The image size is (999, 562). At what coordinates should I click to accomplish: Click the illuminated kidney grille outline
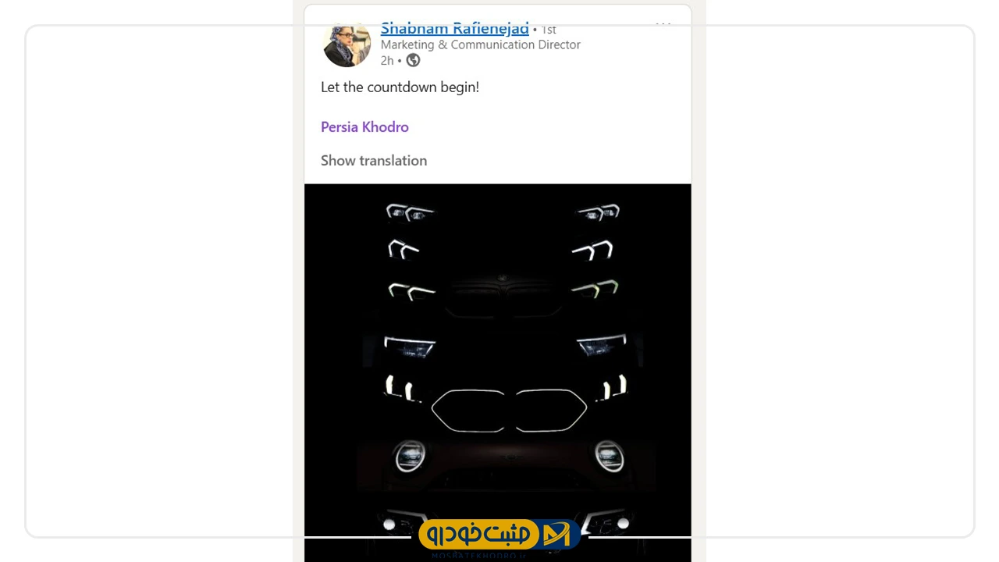tap(509, 410)
